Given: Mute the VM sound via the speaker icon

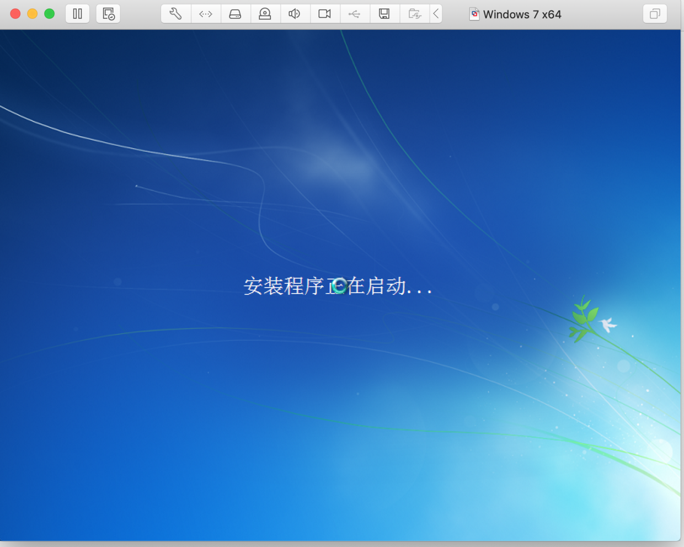Looking at the screenshot, I should [295, 14].
